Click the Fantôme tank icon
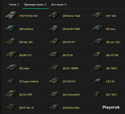Screen dimensions: 125x114 (11, 28)
